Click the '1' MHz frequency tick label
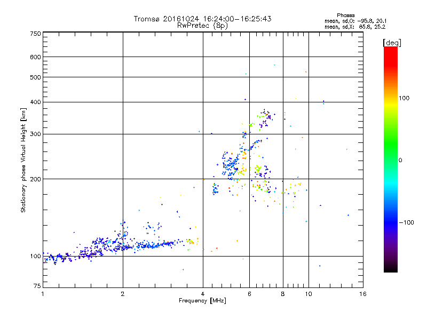Screen dimensions: 427x320 pos(43,294)
